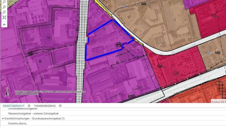Click the 'Austria GK M' coordinate system label

219,102
